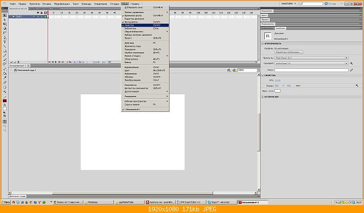Select the Pencil tool
The width and height of the screenshot is (364, 213).
point(5,55)
